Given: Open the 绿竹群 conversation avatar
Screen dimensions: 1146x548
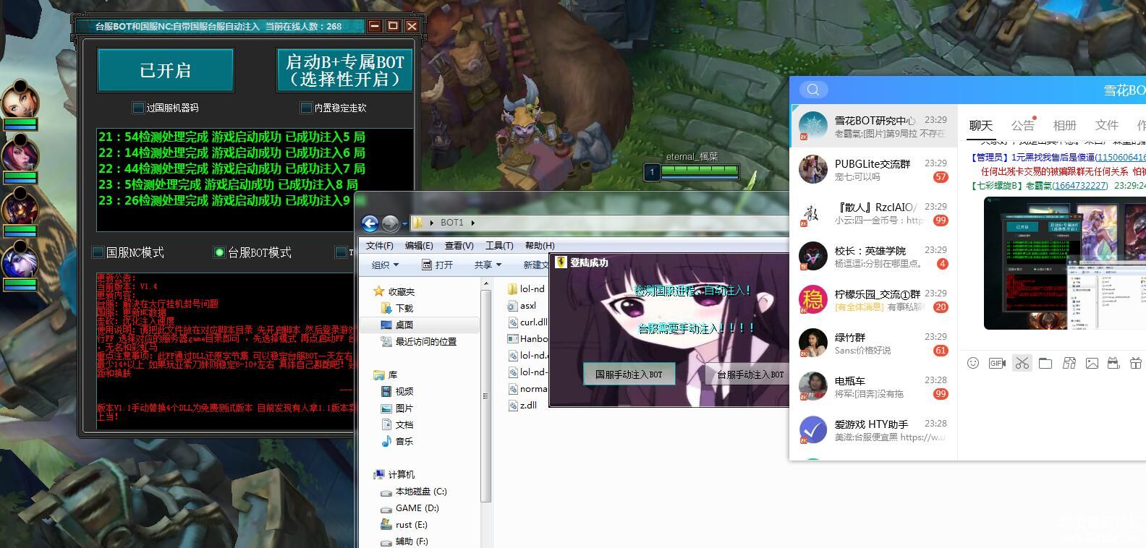Looking at the screenshot, I should click(812, 343).
